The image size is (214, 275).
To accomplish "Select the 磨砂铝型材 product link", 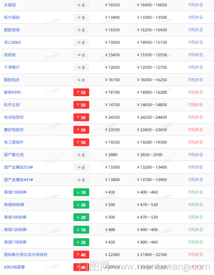I will tap(14, 130).
